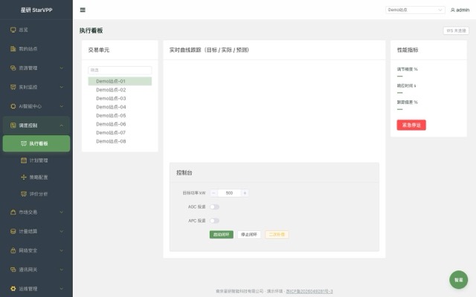Click the 策略配置 move-cross icon
Screen dimensions: 476x297
[24, 177]
